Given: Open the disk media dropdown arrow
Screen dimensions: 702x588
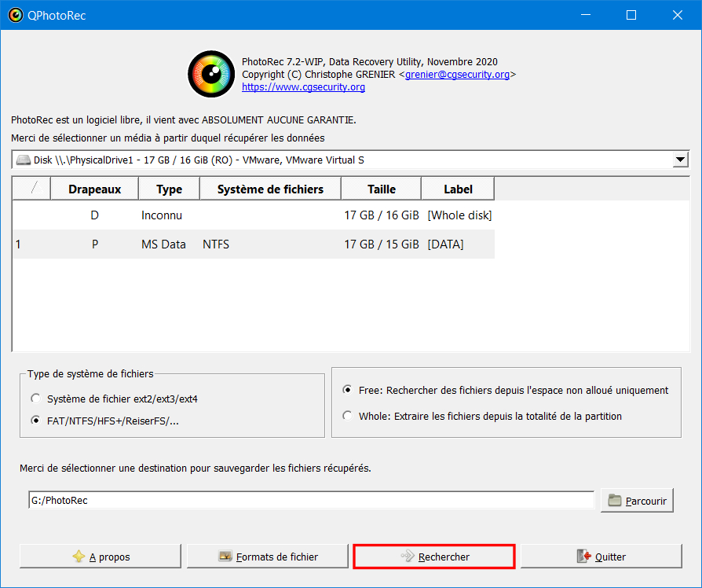Looking at the screenshot, I should point(680,160).
